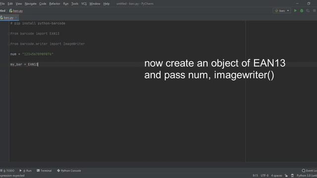
Task: Click the gray stop icon in toolbar
Action: click(315, 11)
